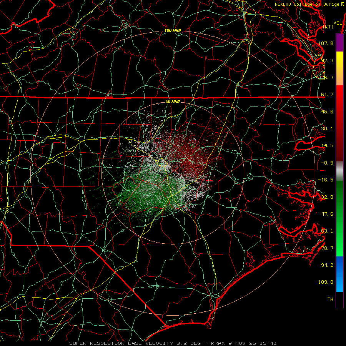Viewport: 346px width, 346px height.
Task: Click the -0.9 velocity scale value
Action: (327, 163)
